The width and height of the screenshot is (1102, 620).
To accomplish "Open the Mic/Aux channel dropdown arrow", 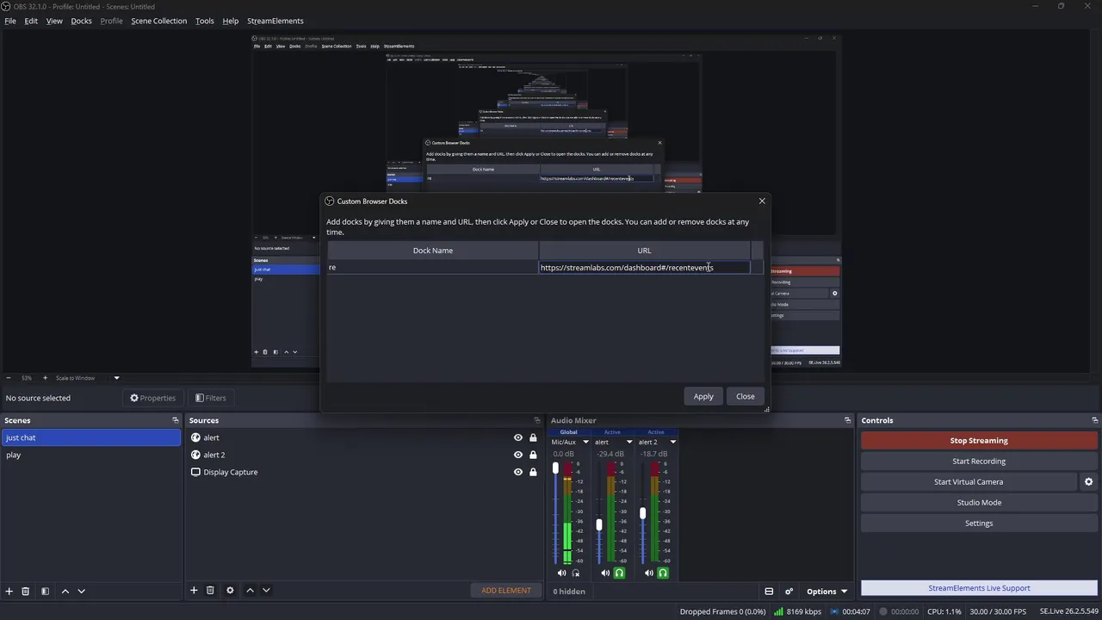I will click(x=585, y=442).
